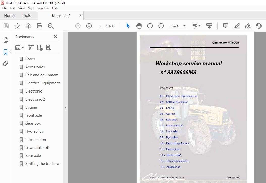
Task: Close the Binder1.pdf tab
Action: (x=80, y=16)
